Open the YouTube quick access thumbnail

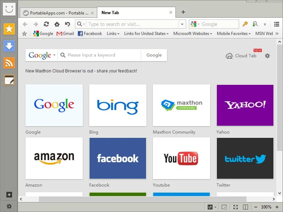(181, 158)
